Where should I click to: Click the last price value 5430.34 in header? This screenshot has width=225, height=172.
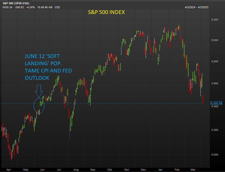(7, 7)
